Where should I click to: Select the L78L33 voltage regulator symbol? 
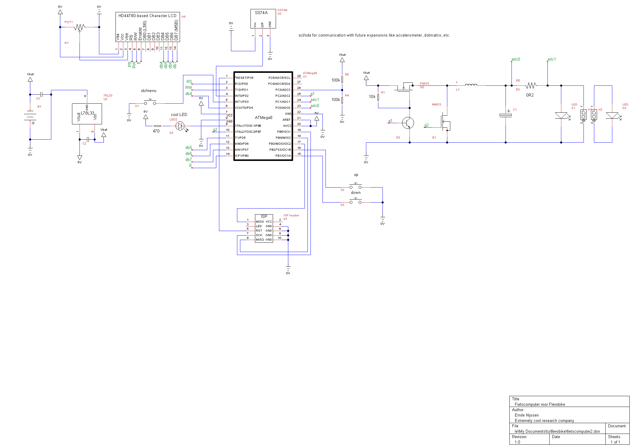[87, 114]
